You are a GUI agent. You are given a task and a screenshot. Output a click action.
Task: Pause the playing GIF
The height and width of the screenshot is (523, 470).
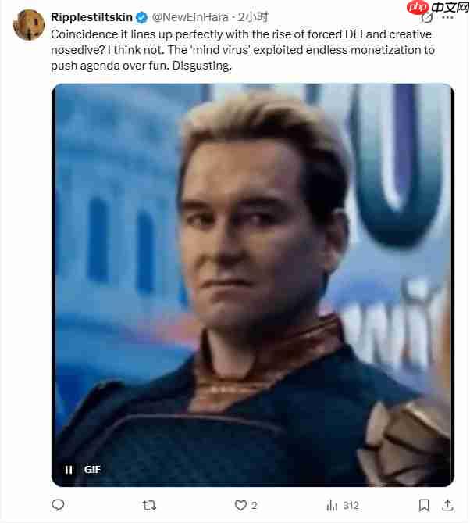pyautogui.click(x=69, y=470)
